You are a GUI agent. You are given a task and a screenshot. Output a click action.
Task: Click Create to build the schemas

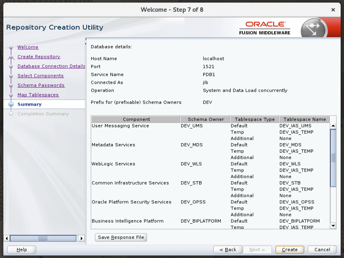pyautogui.click(x=289, y=250)
